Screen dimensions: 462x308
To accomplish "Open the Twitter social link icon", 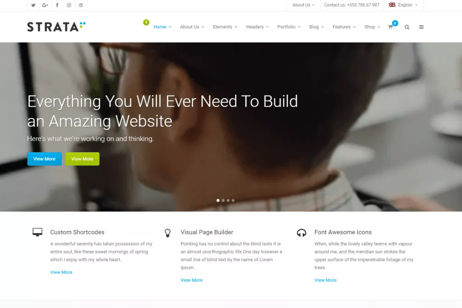I will 33,5.
